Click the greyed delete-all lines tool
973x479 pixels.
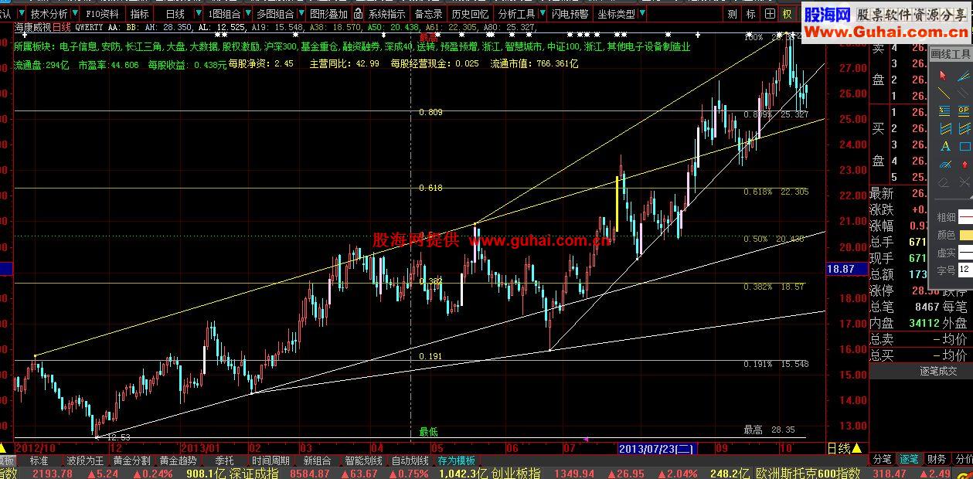coord(964,182)
